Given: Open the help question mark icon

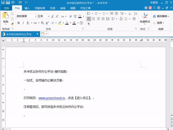Looking at the screenshot, I should [159, 8].
